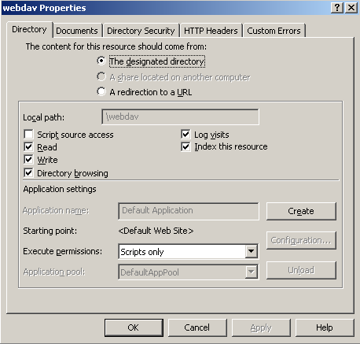Screen dimensions: 360x344
Task: Click the Scripts only combo box
Action: [x=188, y=251]
